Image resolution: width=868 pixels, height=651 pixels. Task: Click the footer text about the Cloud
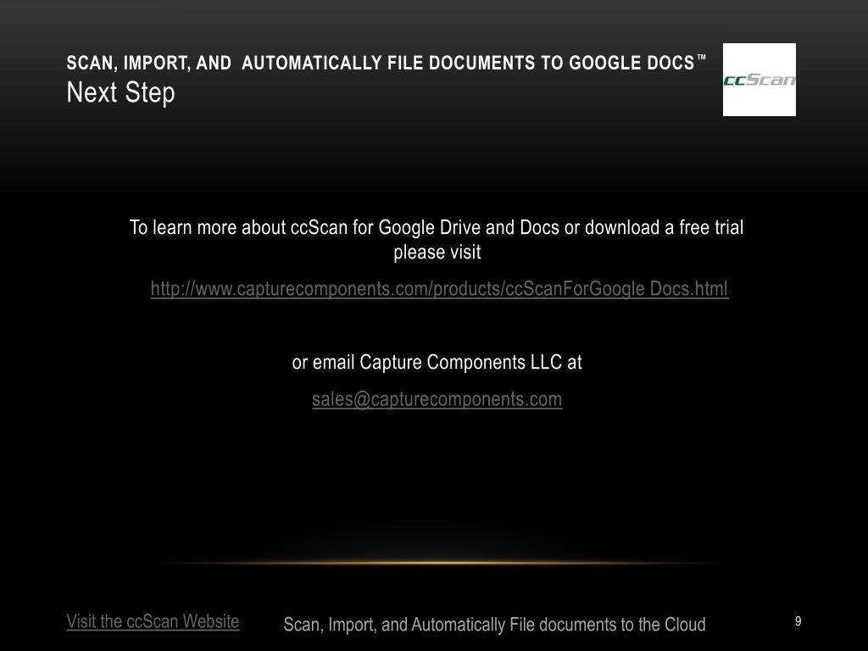pyautogui.click(x=494, y=625)
